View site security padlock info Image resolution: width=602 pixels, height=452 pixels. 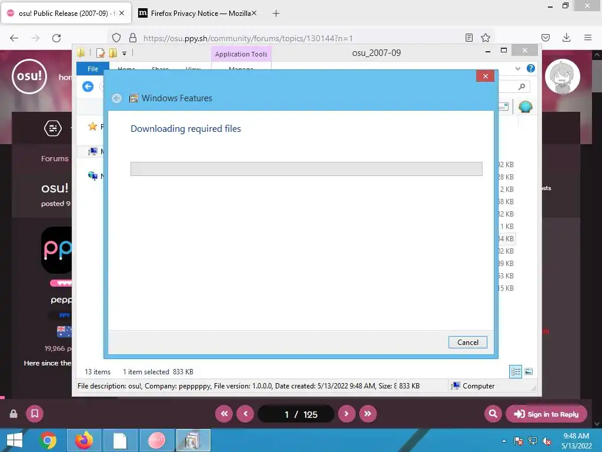click(133, 38)
